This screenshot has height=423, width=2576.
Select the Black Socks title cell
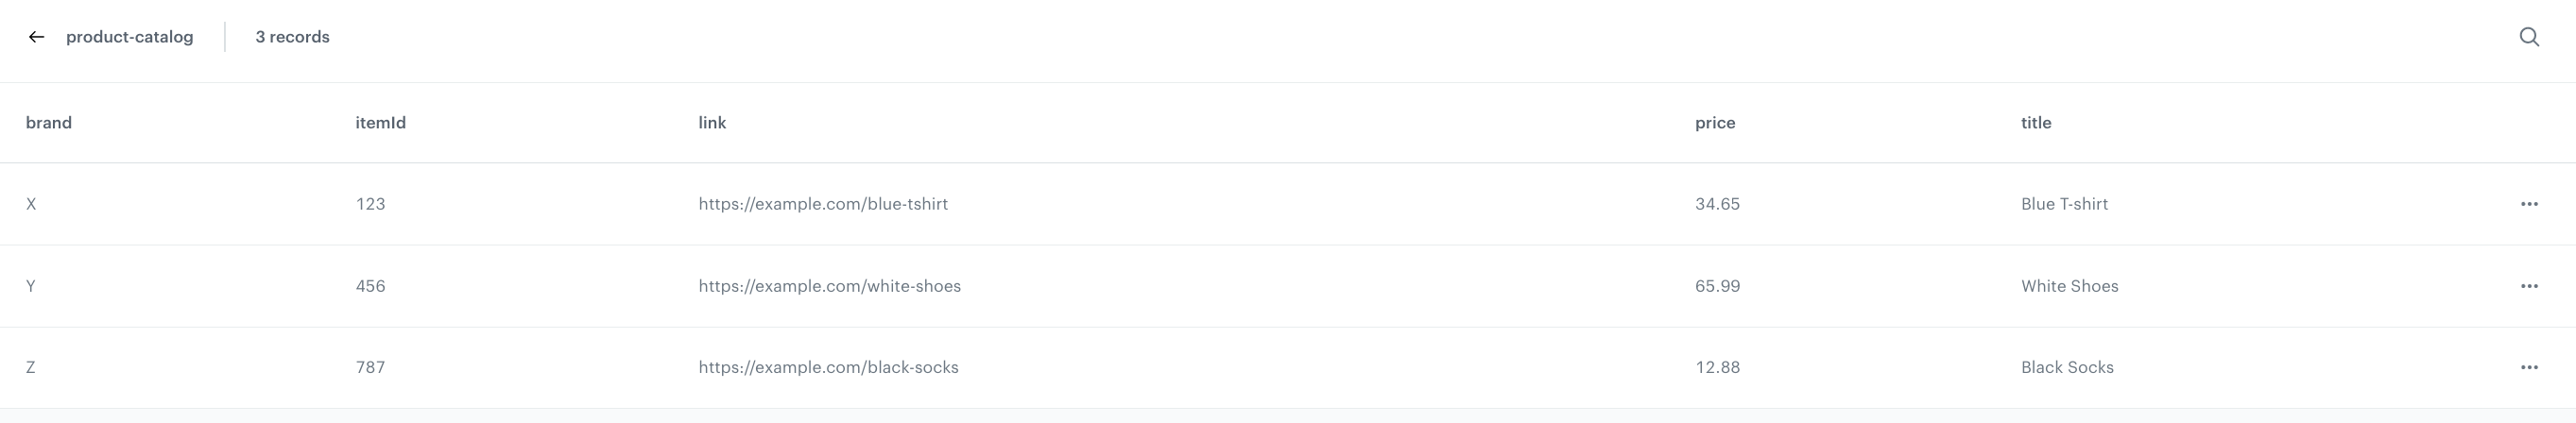pyautogui.click(x=2067, y=367)
